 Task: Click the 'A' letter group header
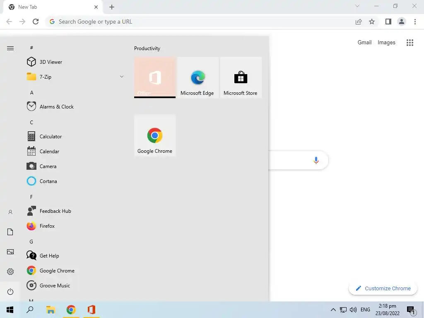(31, 92)
